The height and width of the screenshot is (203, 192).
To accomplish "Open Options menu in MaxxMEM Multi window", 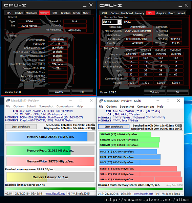I will [x=111, y=107].
